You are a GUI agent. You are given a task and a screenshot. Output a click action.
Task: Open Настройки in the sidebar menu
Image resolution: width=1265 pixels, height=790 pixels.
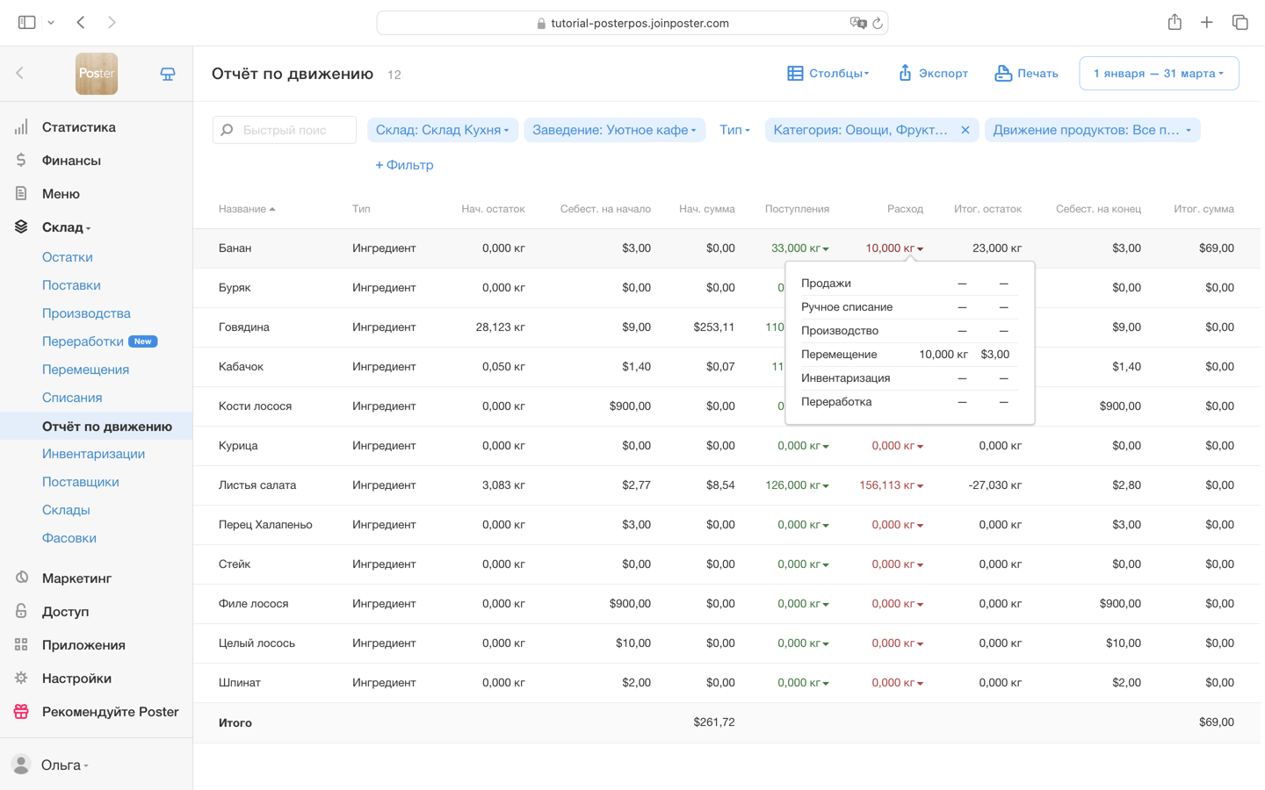[x=76, y=679]
